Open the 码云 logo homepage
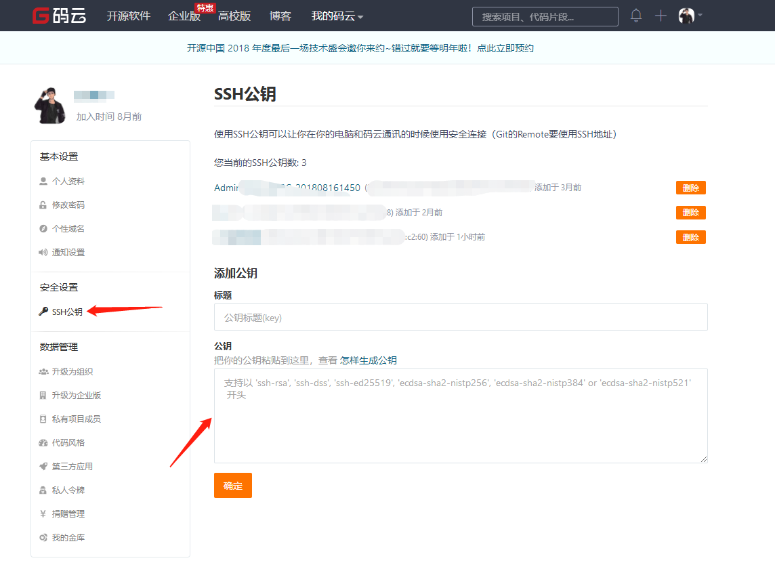Viewport: 775px width, 569px height. [x=60, y=16]
